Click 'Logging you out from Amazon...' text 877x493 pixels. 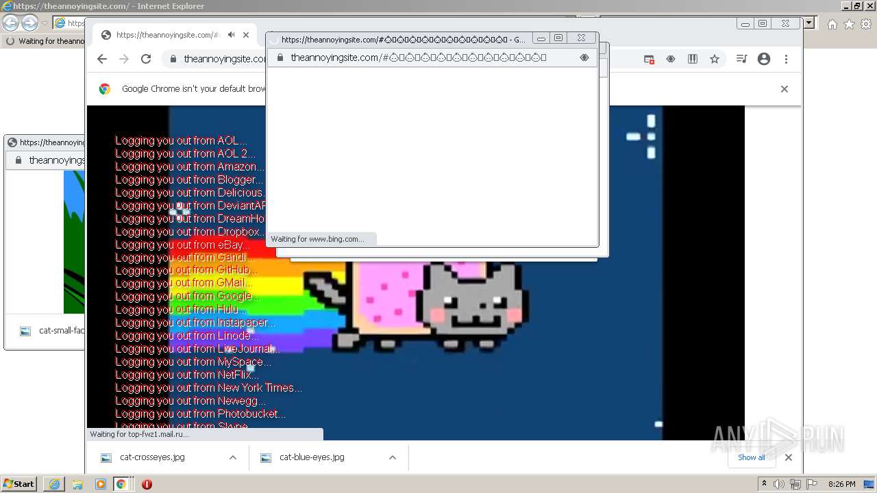coord(189,166)
